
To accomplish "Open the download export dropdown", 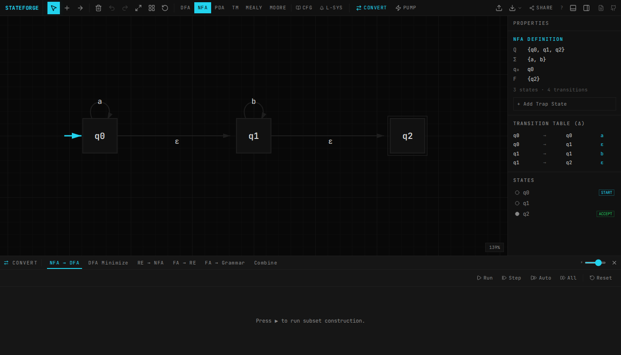I will [x=515, y=8].
